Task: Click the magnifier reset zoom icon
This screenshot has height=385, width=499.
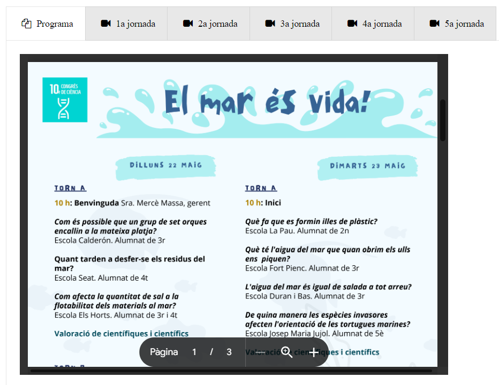Action: [287, 352]
